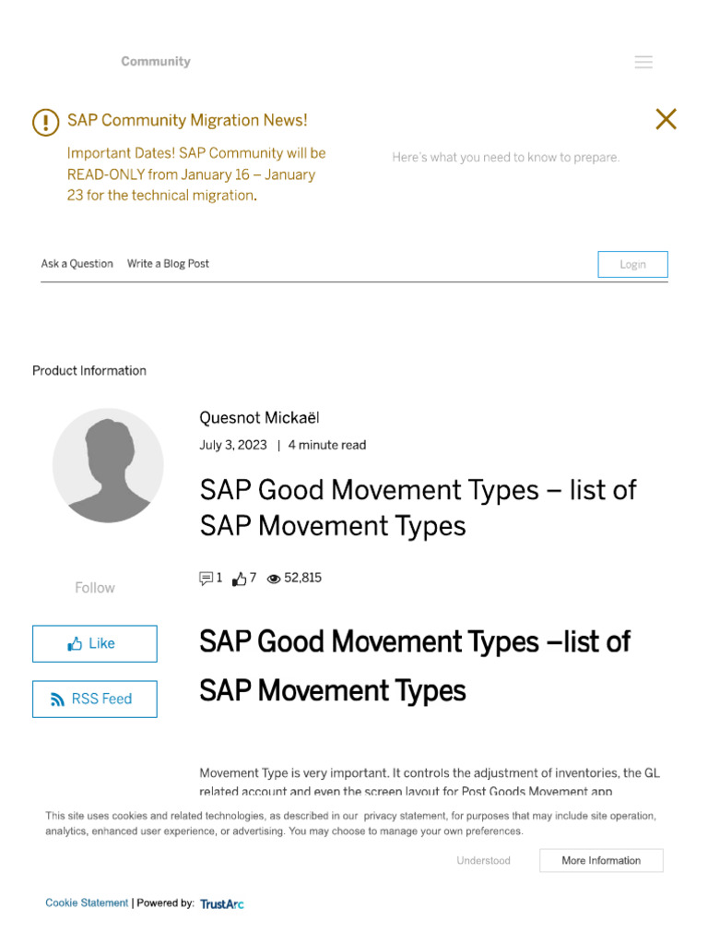The image size is (708, 945).
Task: Select Write a Blog Post
Action: (168, 264)
